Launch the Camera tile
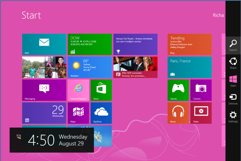Screen dimensions: 241x161 201,90
